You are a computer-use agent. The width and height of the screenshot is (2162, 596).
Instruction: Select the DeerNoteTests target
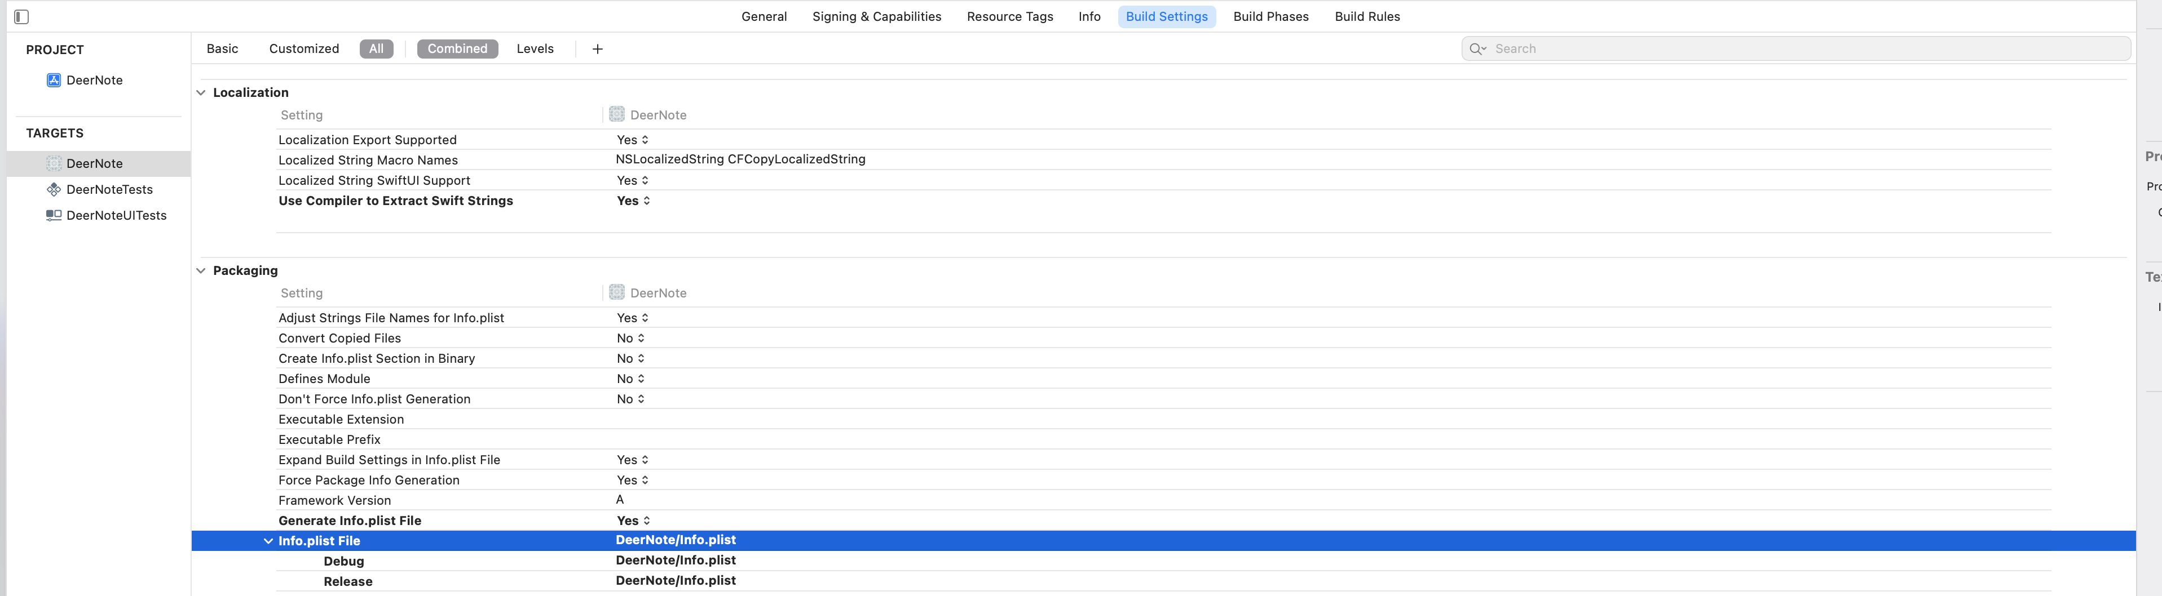[109, 189]
